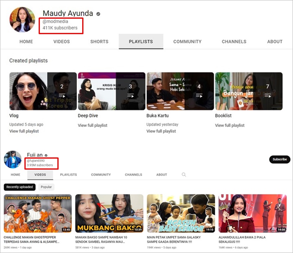Open Fuji an PLAYLISTS tab

tap(69, 175)
